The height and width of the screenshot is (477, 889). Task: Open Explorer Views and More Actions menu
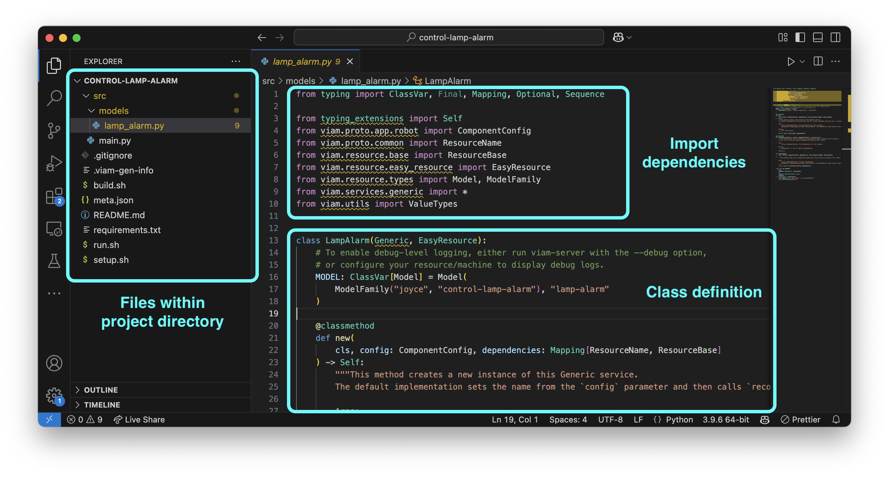coord(236,61)
